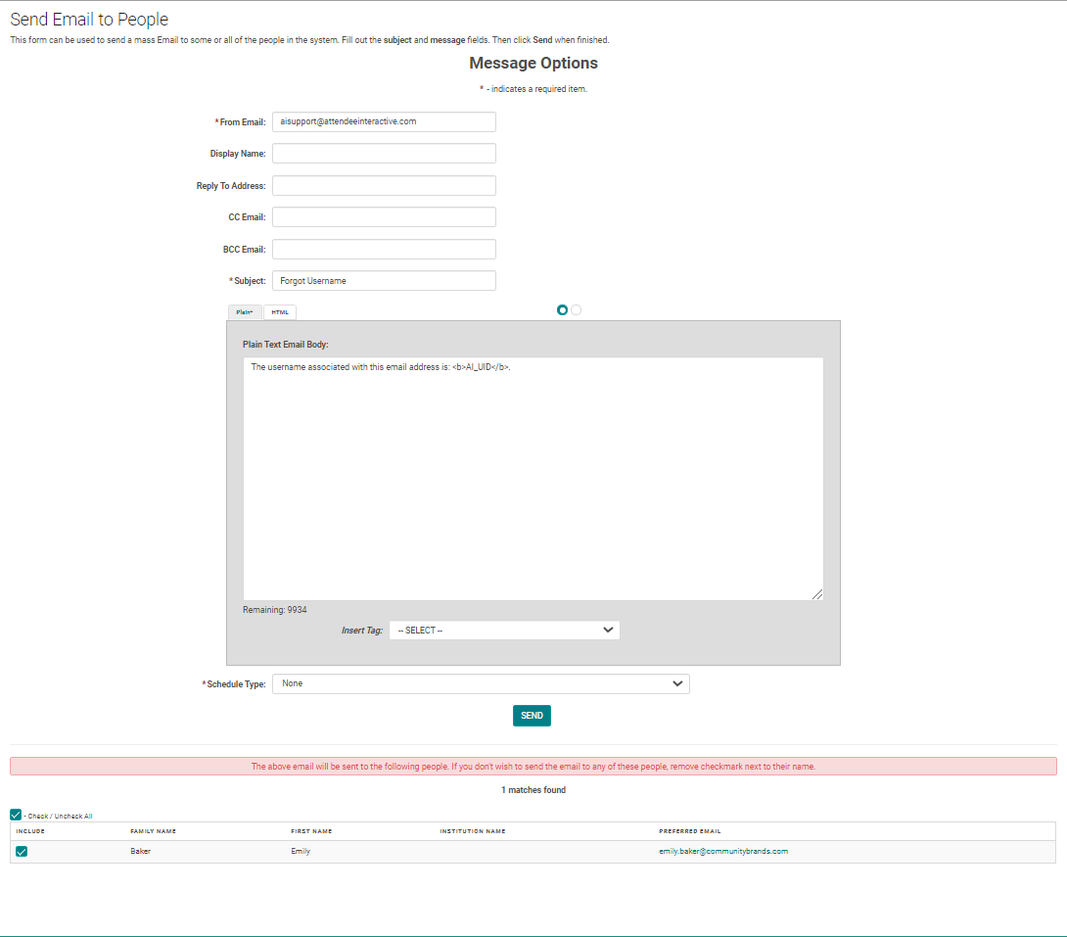Screen dimensions: 1067x937
Task: Grab the textarea resize handle corner
Action: pyautogui.click(x=817, y=594)
